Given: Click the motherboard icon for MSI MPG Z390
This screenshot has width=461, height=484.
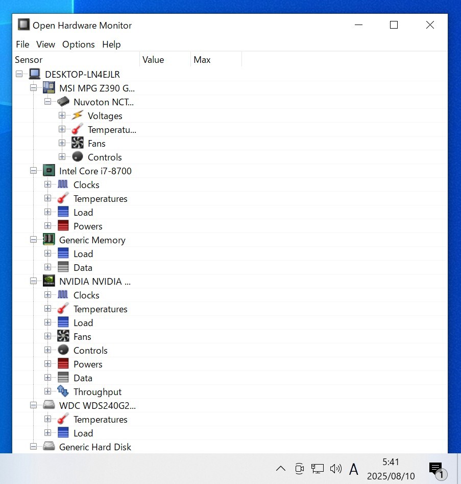Looking at the screenshot, I should click(x=48, y=88).
